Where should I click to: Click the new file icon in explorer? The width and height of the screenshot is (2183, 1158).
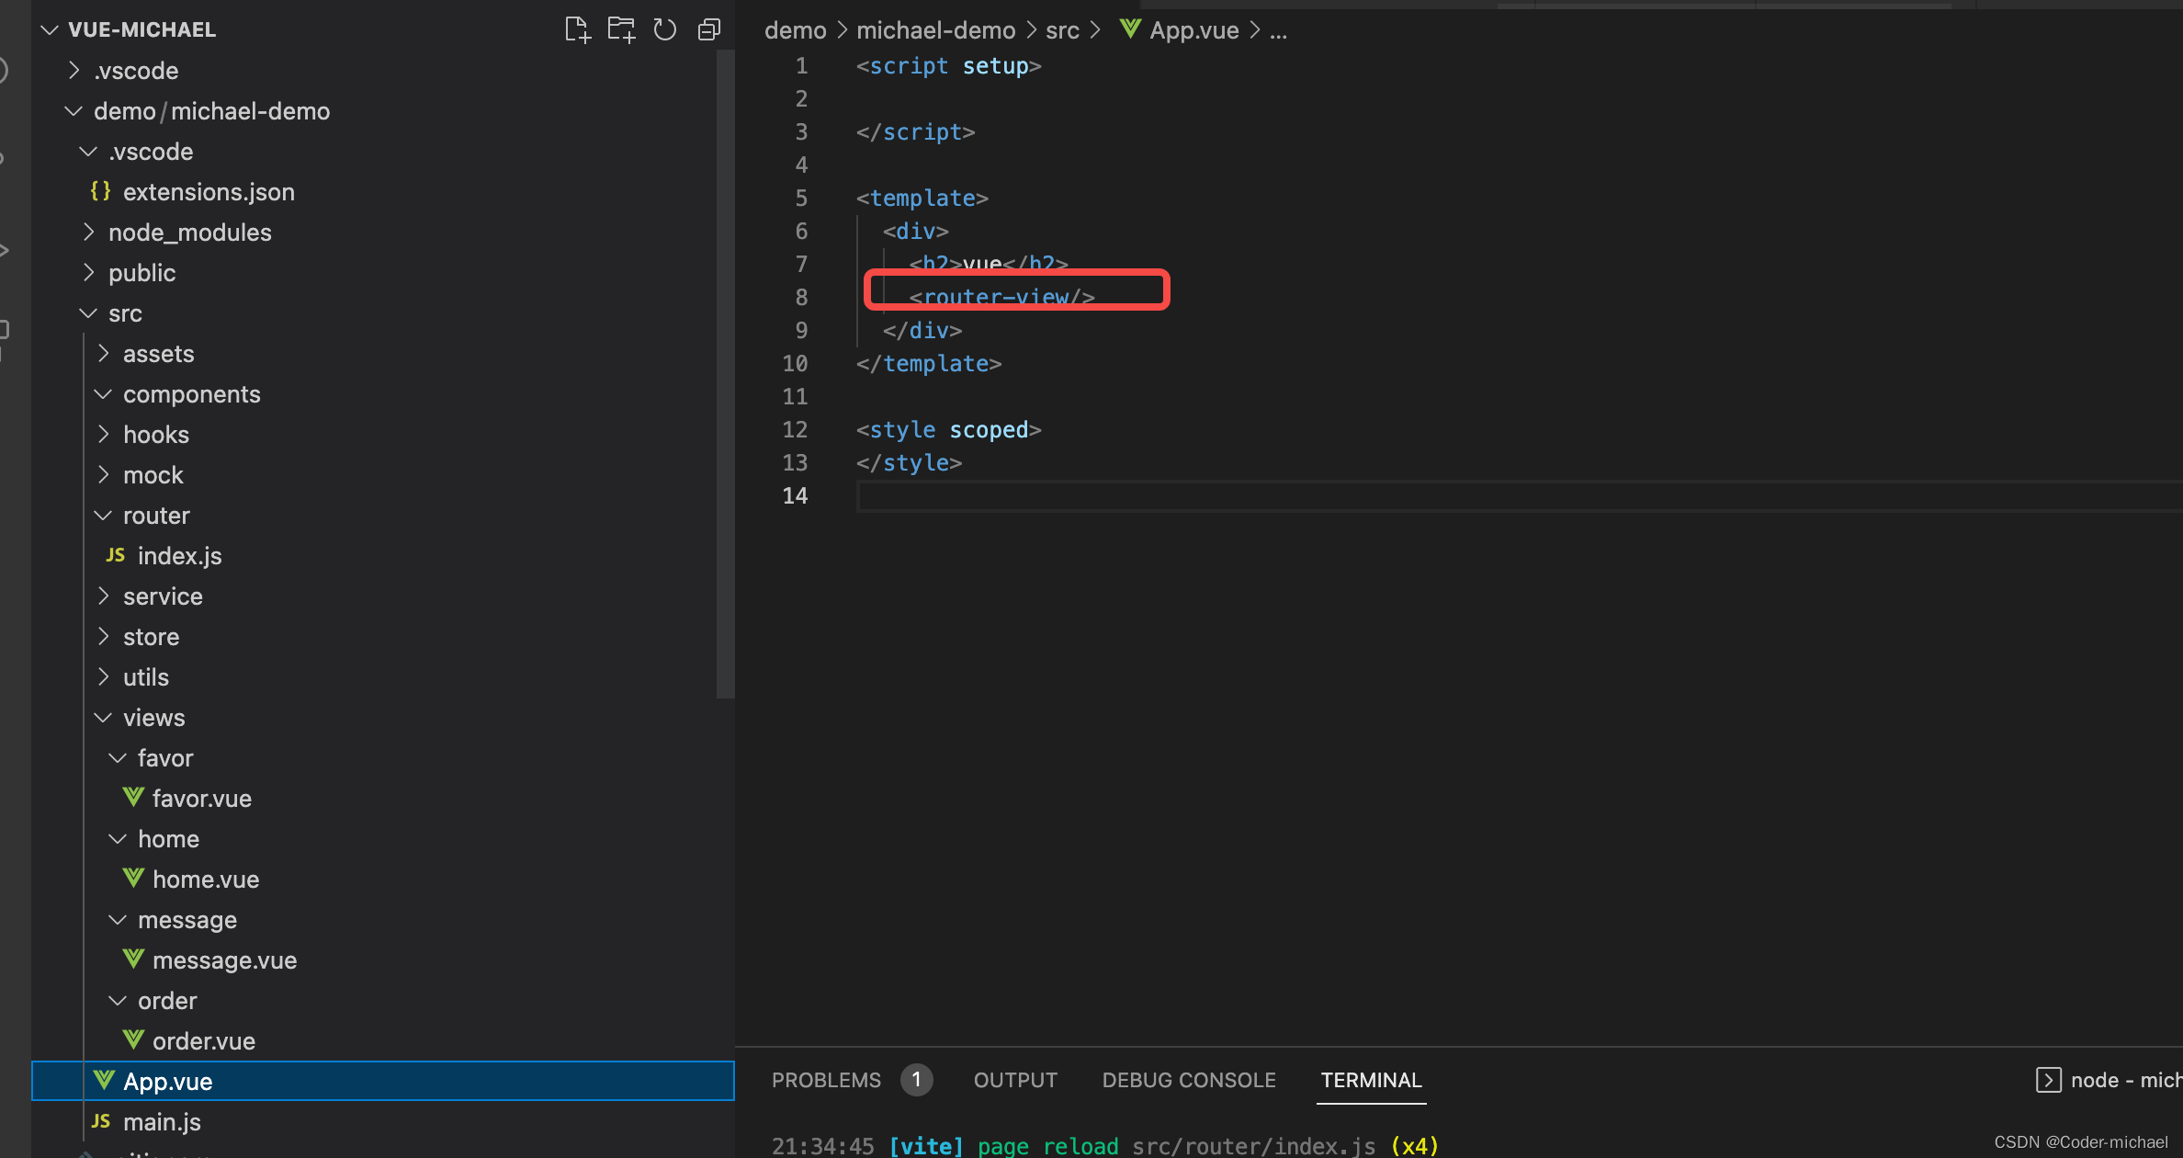574,26
